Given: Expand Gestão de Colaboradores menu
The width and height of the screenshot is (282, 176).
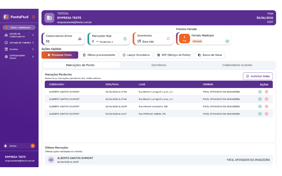Looking at the screenshot, I should (x=19, y=35).
